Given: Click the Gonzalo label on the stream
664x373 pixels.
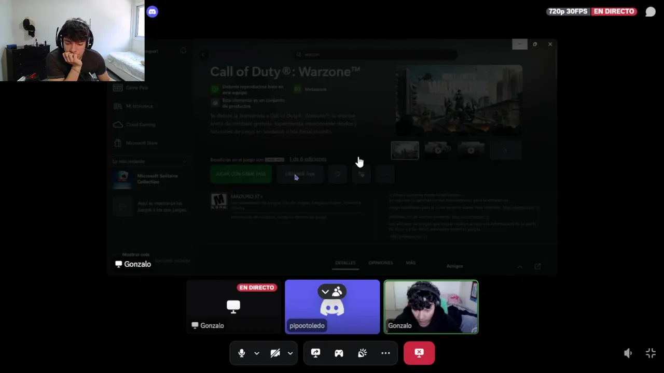Looking at the screenshot, I should pyautogui.click(x=133, y=264).
